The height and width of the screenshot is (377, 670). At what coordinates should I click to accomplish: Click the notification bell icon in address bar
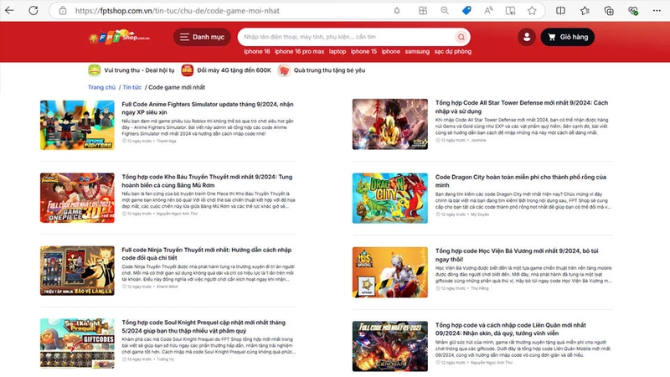point(397,11)
